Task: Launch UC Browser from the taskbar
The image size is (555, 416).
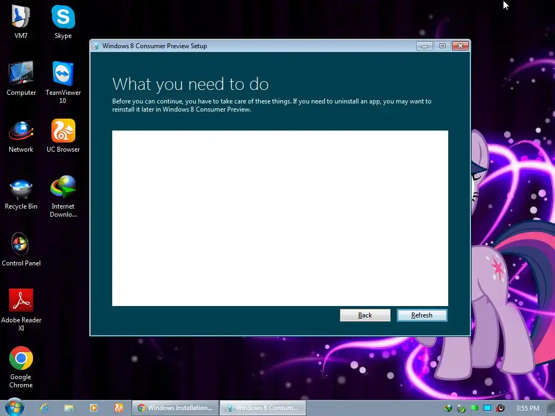Action: point(118,408)
